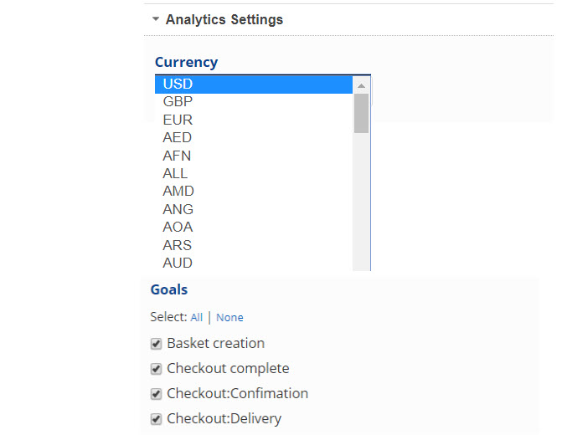Click the currency list scrollbar thumb
Screen dimensions: 562x435
click(x=361, y=113)
